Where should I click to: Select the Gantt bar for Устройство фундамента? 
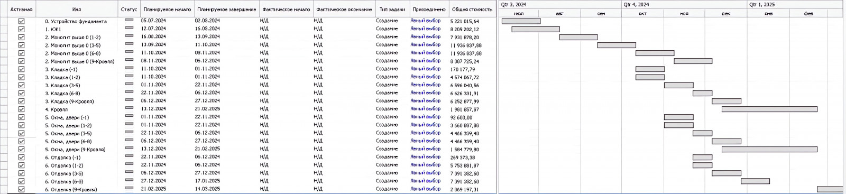click(x=521, y=21)
